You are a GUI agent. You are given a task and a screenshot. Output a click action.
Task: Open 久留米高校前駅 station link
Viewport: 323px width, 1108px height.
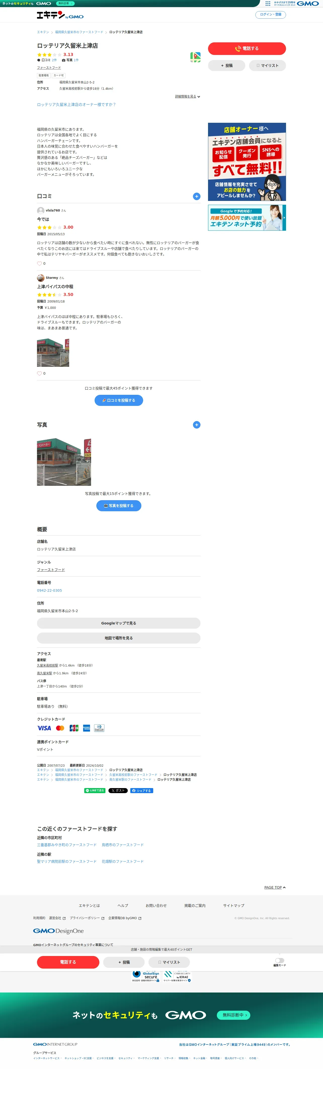[48, 665]
